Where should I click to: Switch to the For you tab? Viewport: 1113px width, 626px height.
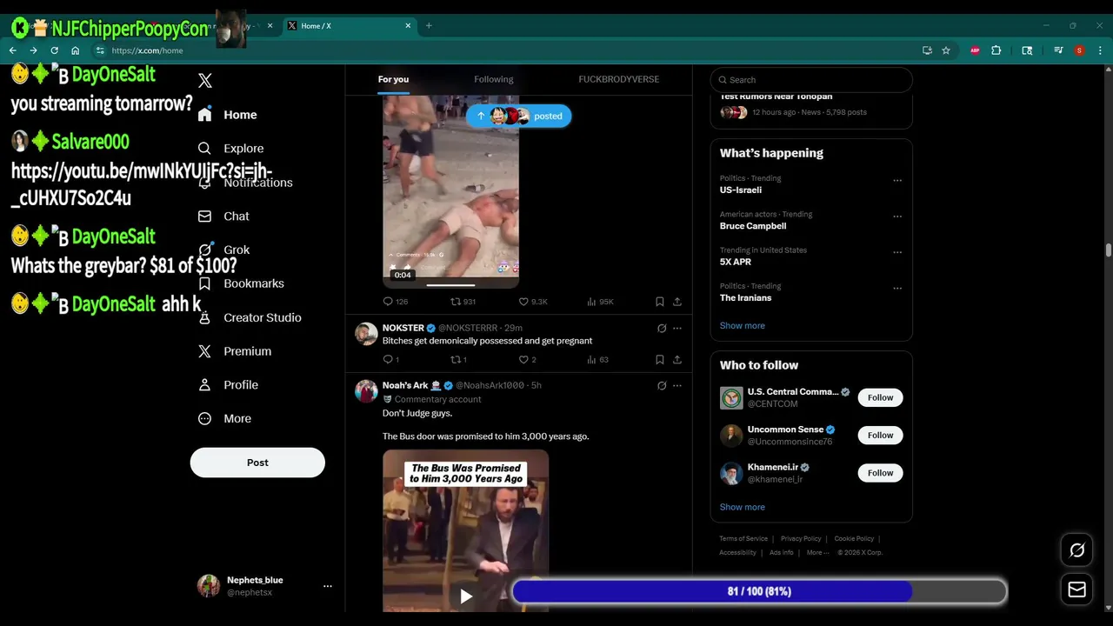393,79
